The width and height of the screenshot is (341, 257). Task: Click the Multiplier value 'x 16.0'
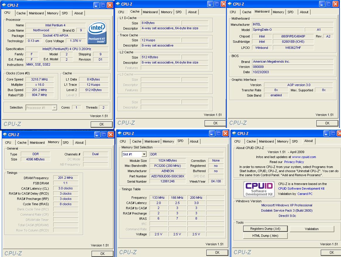(39, 85)
